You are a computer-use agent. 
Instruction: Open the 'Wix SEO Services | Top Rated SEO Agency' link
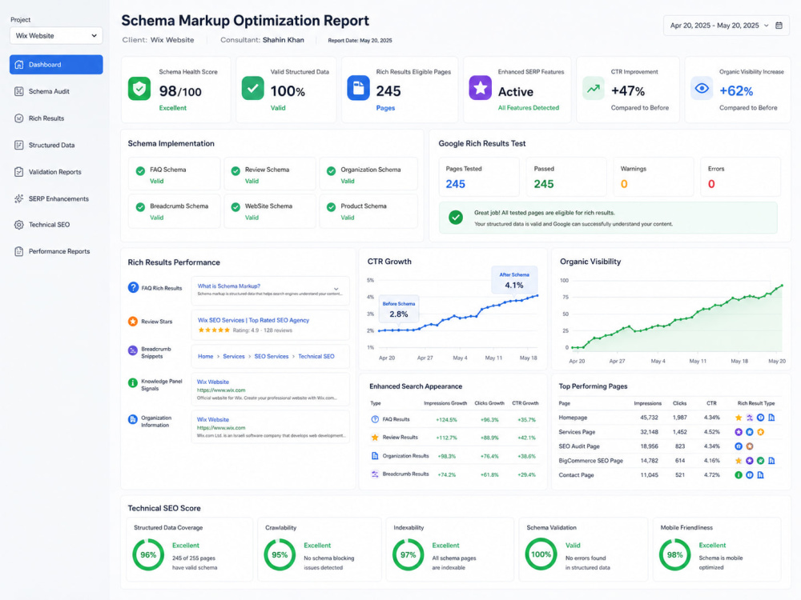point(253,321)
